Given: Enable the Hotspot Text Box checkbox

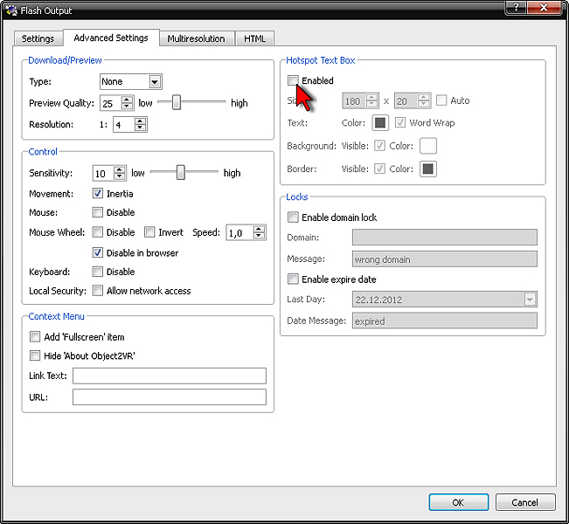Looking at the screenshot, I should point(293,80).
